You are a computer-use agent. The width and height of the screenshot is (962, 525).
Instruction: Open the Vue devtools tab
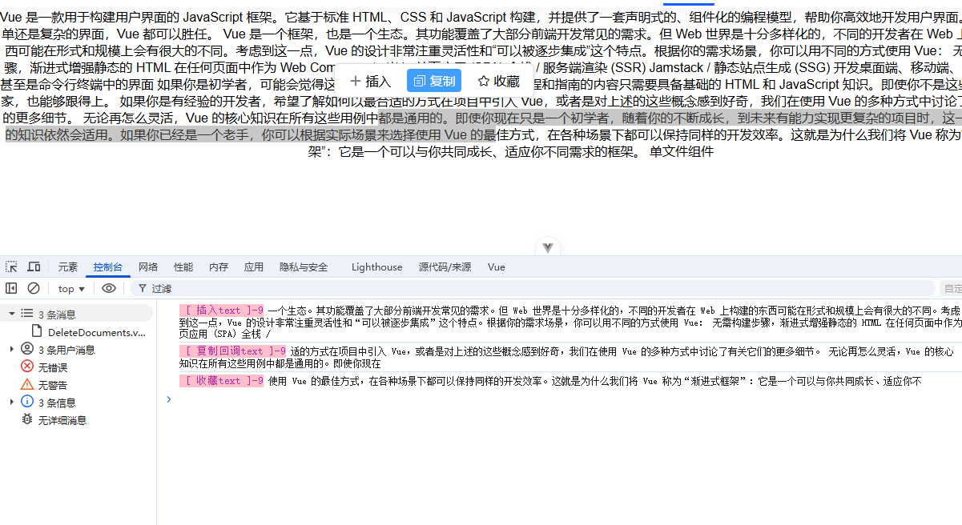(497, 267)
